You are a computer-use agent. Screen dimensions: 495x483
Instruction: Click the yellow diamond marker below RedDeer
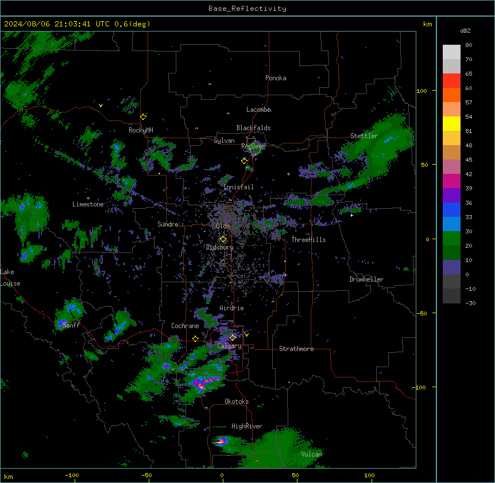click(x=245, y=161)
